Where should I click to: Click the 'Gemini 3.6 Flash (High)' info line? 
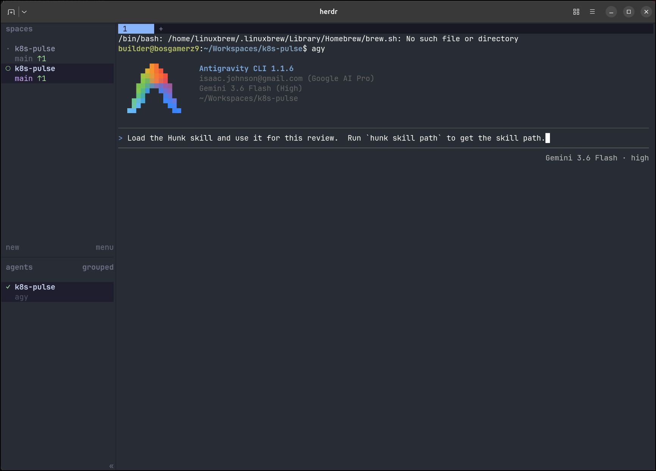click(251, 88)
